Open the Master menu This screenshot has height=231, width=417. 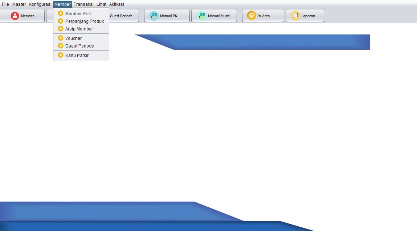pyautogui.click(x=19, y=4)
